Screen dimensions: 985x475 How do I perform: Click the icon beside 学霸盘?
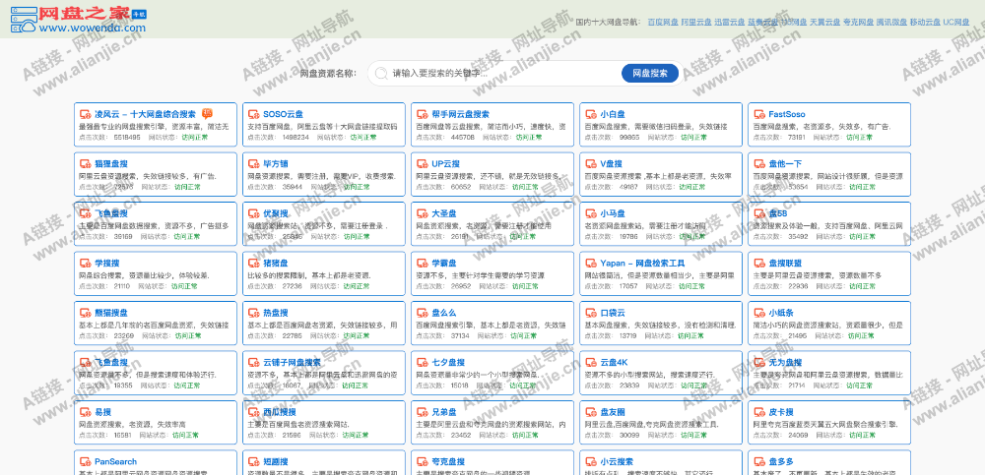tap(423, 263)
